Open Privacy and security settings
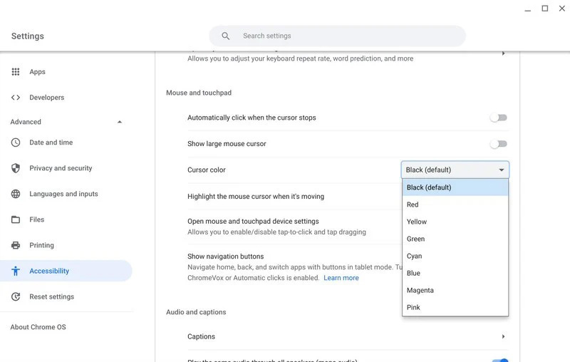 click(61, 168)
